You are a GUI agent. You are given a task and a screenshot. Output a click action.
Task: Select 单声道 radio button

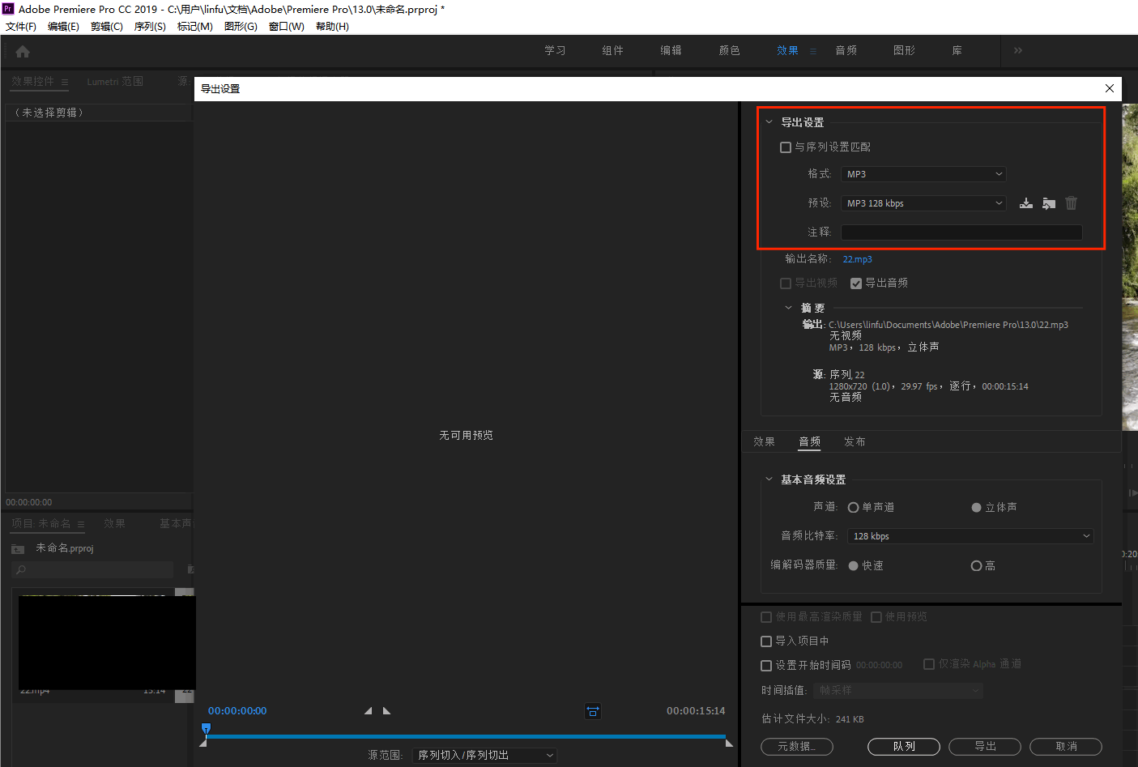point(853,508)
